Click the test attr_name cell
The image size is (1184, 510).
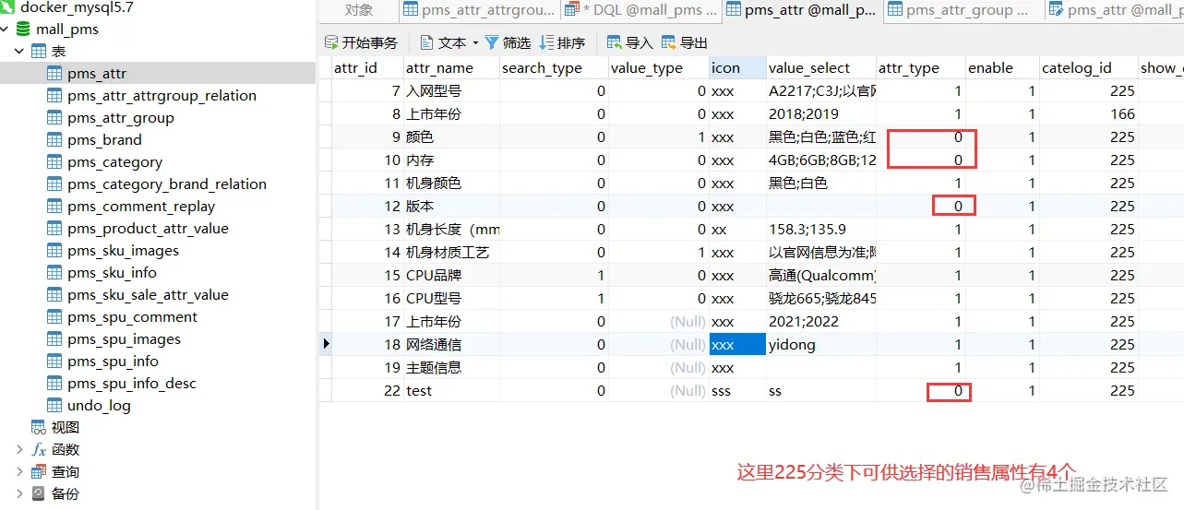[451, 390]
